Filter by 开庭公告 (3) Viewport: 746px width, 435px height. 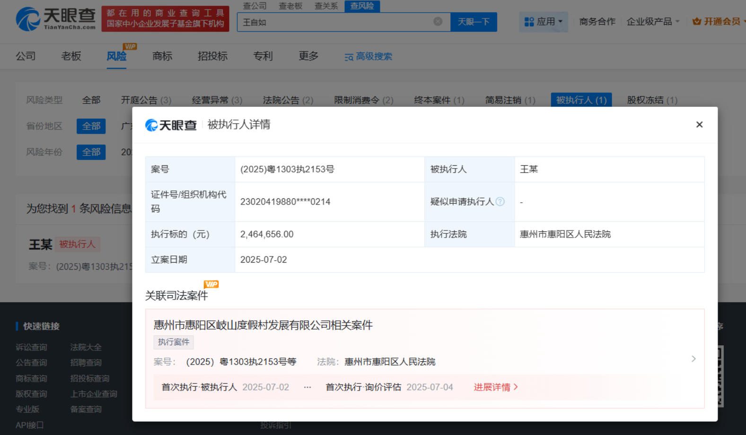tap(146, 100)
